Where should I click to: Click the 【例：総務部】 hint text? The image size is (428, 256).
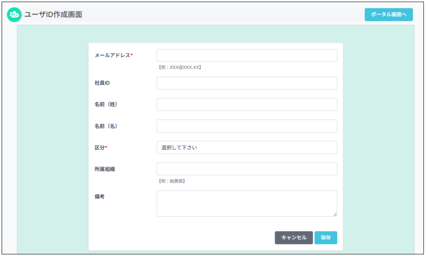coord(171,181)
